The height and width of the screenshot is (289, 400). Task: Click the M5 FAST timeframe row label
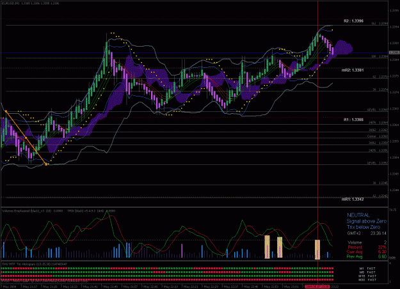[367, 272]
